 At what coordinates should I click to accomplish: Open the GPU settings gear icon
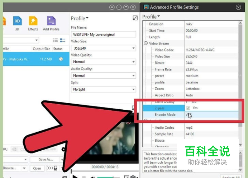tap(63, 149)
